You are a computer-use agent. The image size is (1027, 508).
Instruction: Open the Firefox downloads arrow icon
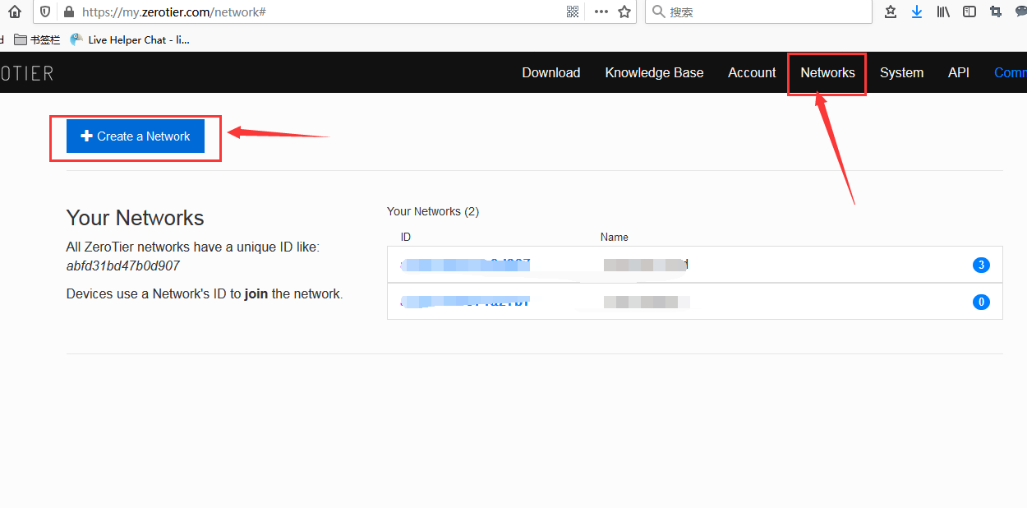917,12
